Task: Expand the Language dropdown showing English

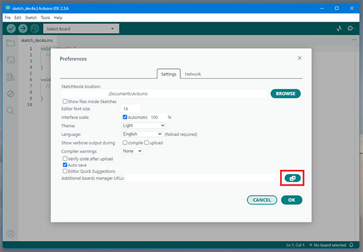Action: pyautogui.click(x=142, y=134)
